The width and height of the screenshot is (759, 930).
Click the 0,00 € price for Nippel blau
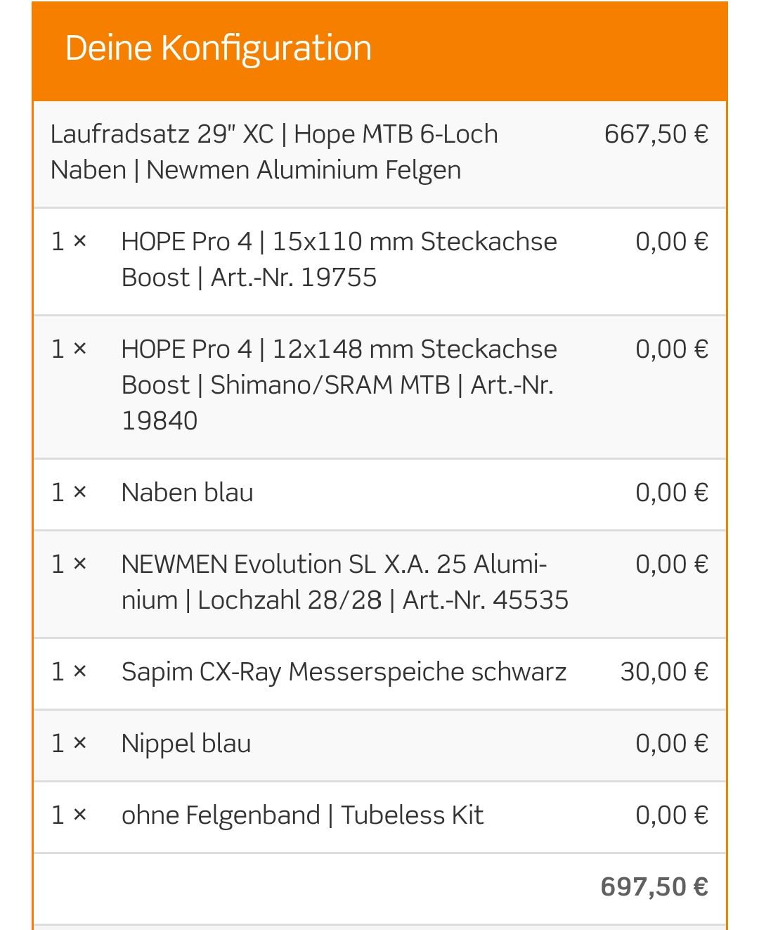671,744
